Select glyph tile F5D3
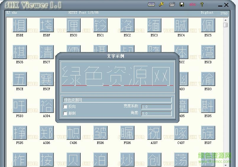Screen dimensions: 238x167 (x=20, y=106)
